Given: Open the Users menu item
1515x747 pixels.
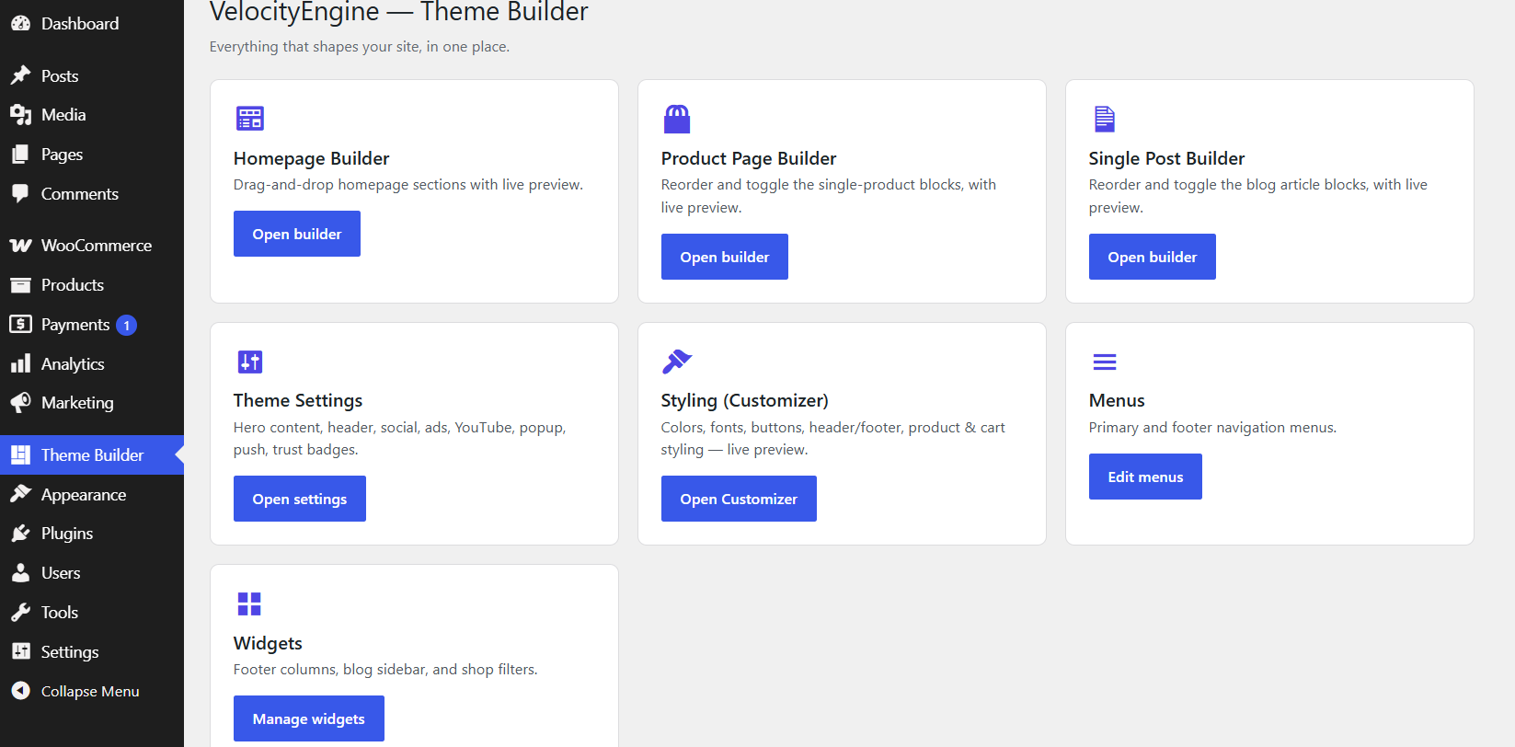Looking at the screenshot, I should coord(92,573).
